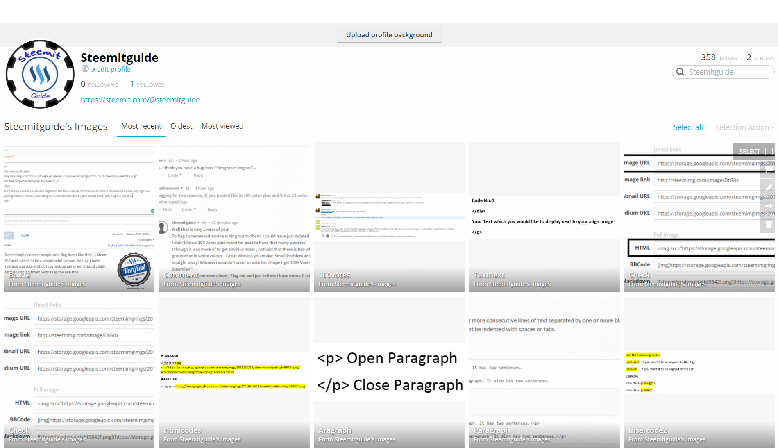The image size is (778, 448).
Task: Focus the Steemitguide search field
Action: [x=723, y=72]
